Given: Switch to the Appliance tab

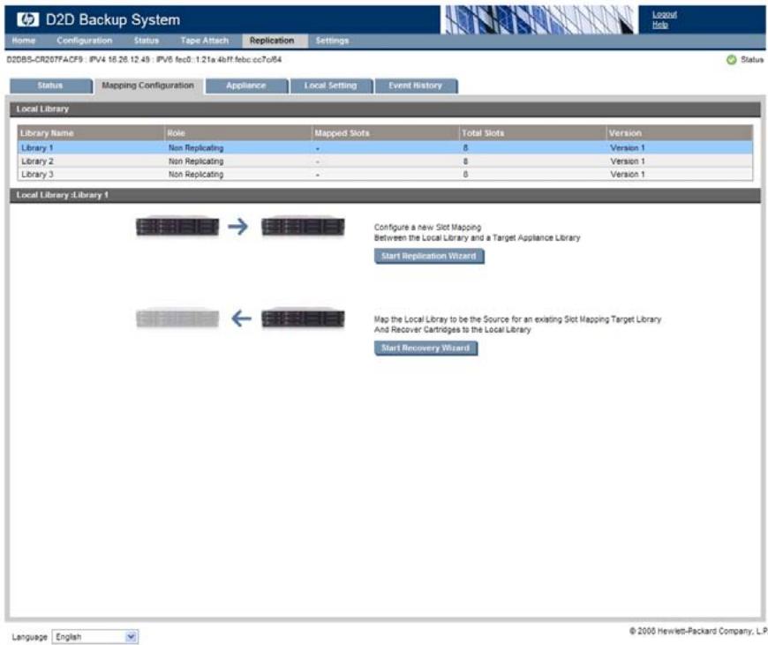Looking at the screenshot, I should (x=246, y=86).
